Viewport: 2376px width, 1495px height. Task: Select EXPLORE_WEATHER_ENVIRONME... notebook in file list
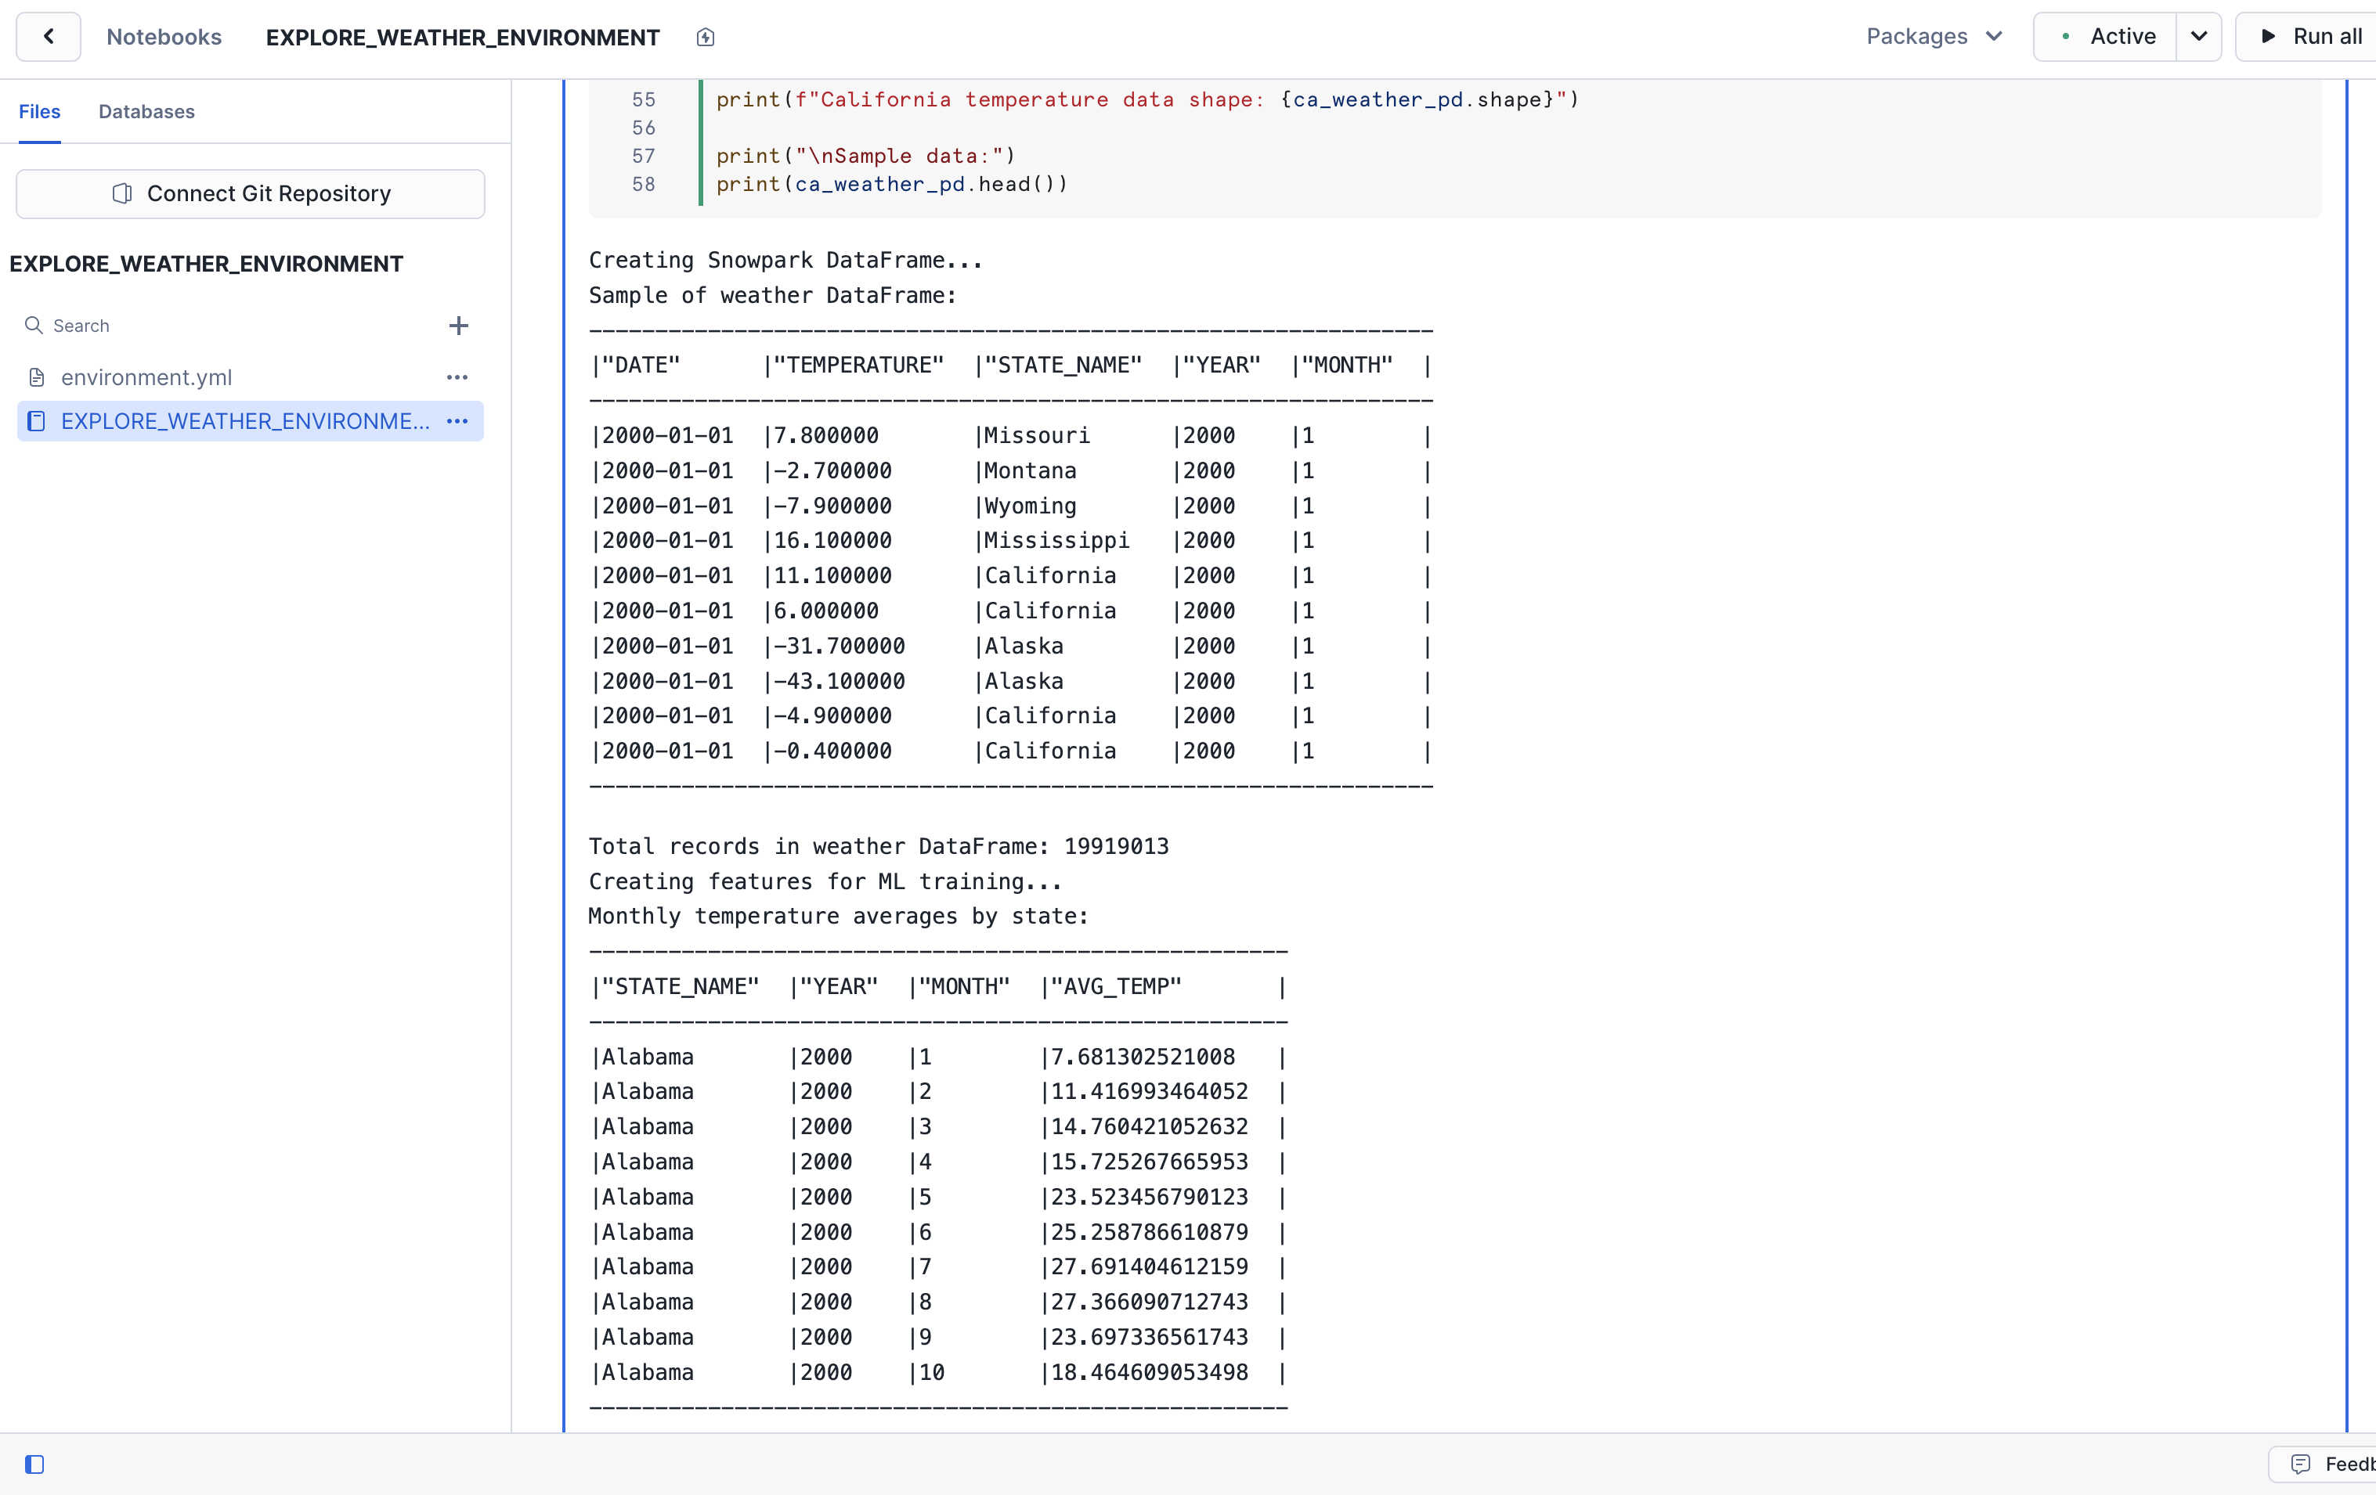tap(244, 421)
